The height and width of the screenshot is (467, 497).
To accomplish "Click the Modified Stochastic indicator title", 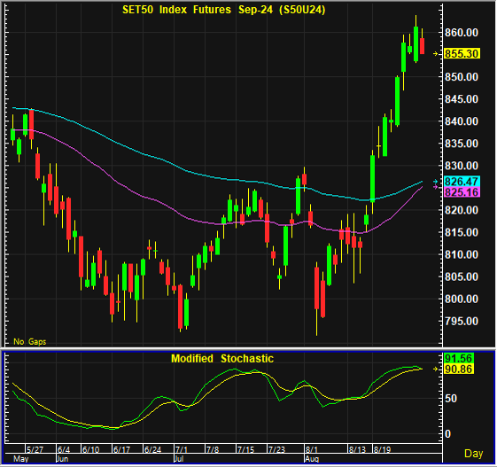I will pyautogui.click(x=222, y=359).
